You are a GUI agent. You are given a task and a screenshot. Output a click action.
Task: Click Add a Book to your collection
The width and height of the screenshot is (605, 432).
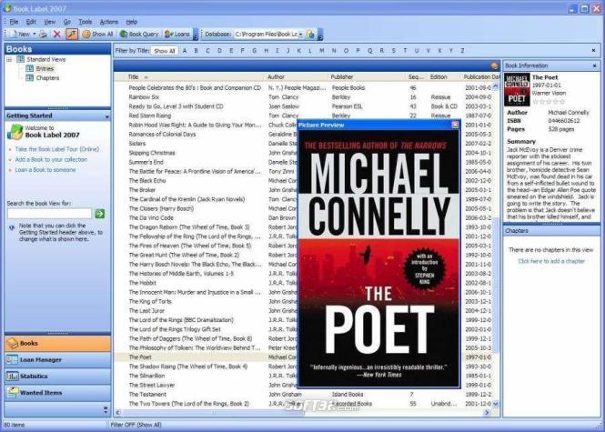click(51, 160)
